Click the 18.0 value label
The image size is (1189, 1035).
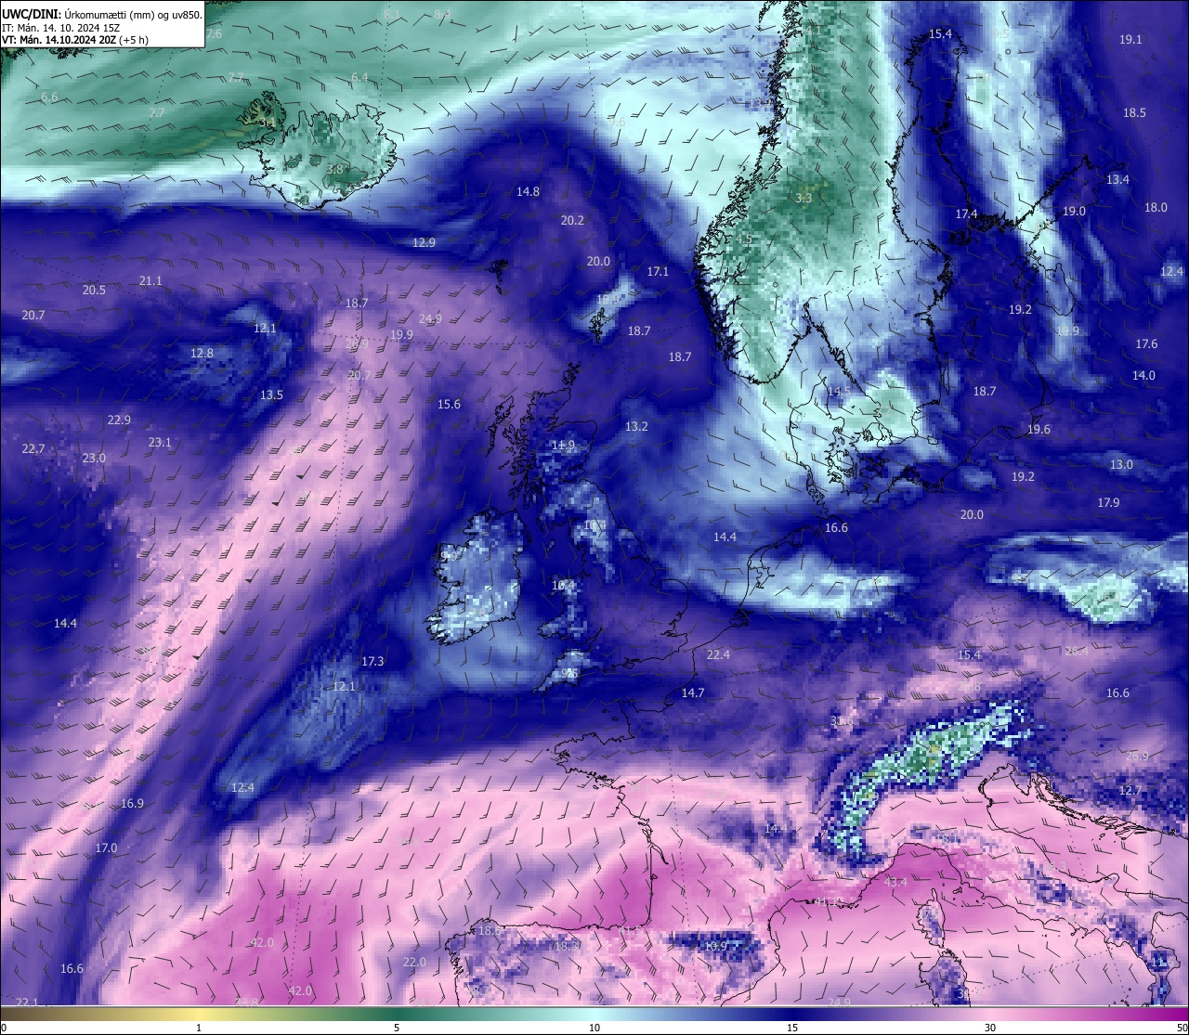tap(1156, 207)
